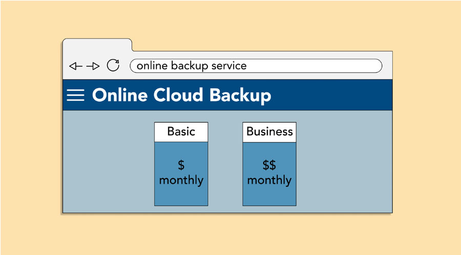Screen dimensions: 461x255
Task: Choose the Business plan pricing card body
Action: [x=269, y=196]
